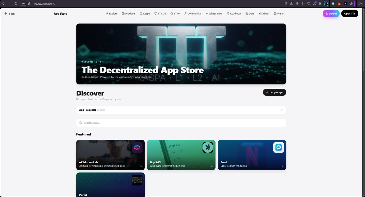Go to TTTV in the navigation
The image size is (365, 197).
point(175,14)
